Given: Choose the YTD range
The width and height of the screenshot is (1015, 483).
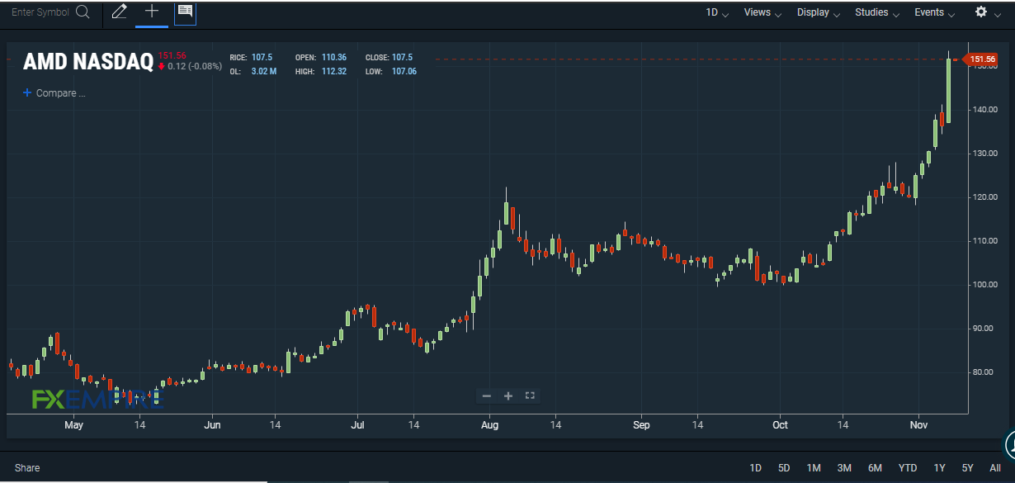Looking at the screenshot, I should [908, 468].
